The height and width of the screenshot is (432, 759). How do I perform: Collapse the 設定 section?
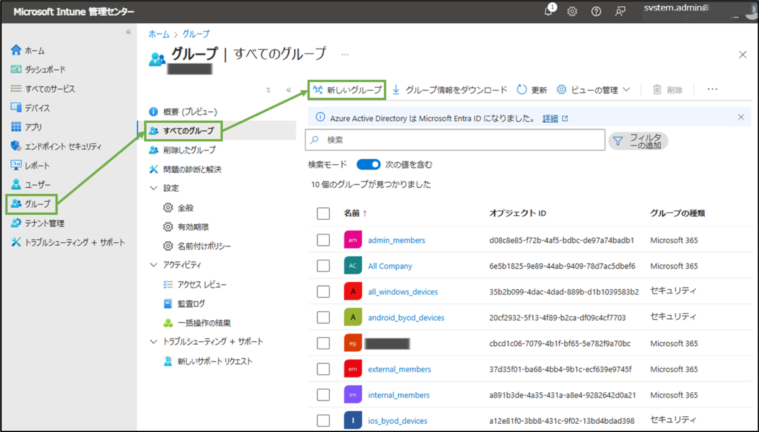coord(153,188)
